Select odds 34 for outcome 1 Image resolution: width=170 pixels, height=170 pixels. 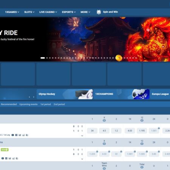click(x=92, y=131)
